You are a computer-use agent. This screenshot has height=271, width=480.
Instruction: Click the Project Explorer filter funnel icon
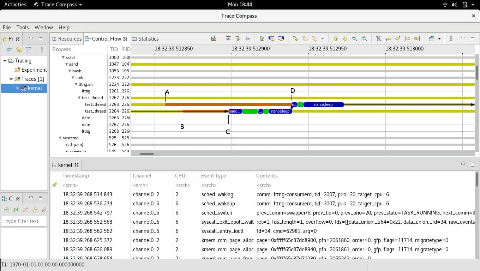click(29, 50)
